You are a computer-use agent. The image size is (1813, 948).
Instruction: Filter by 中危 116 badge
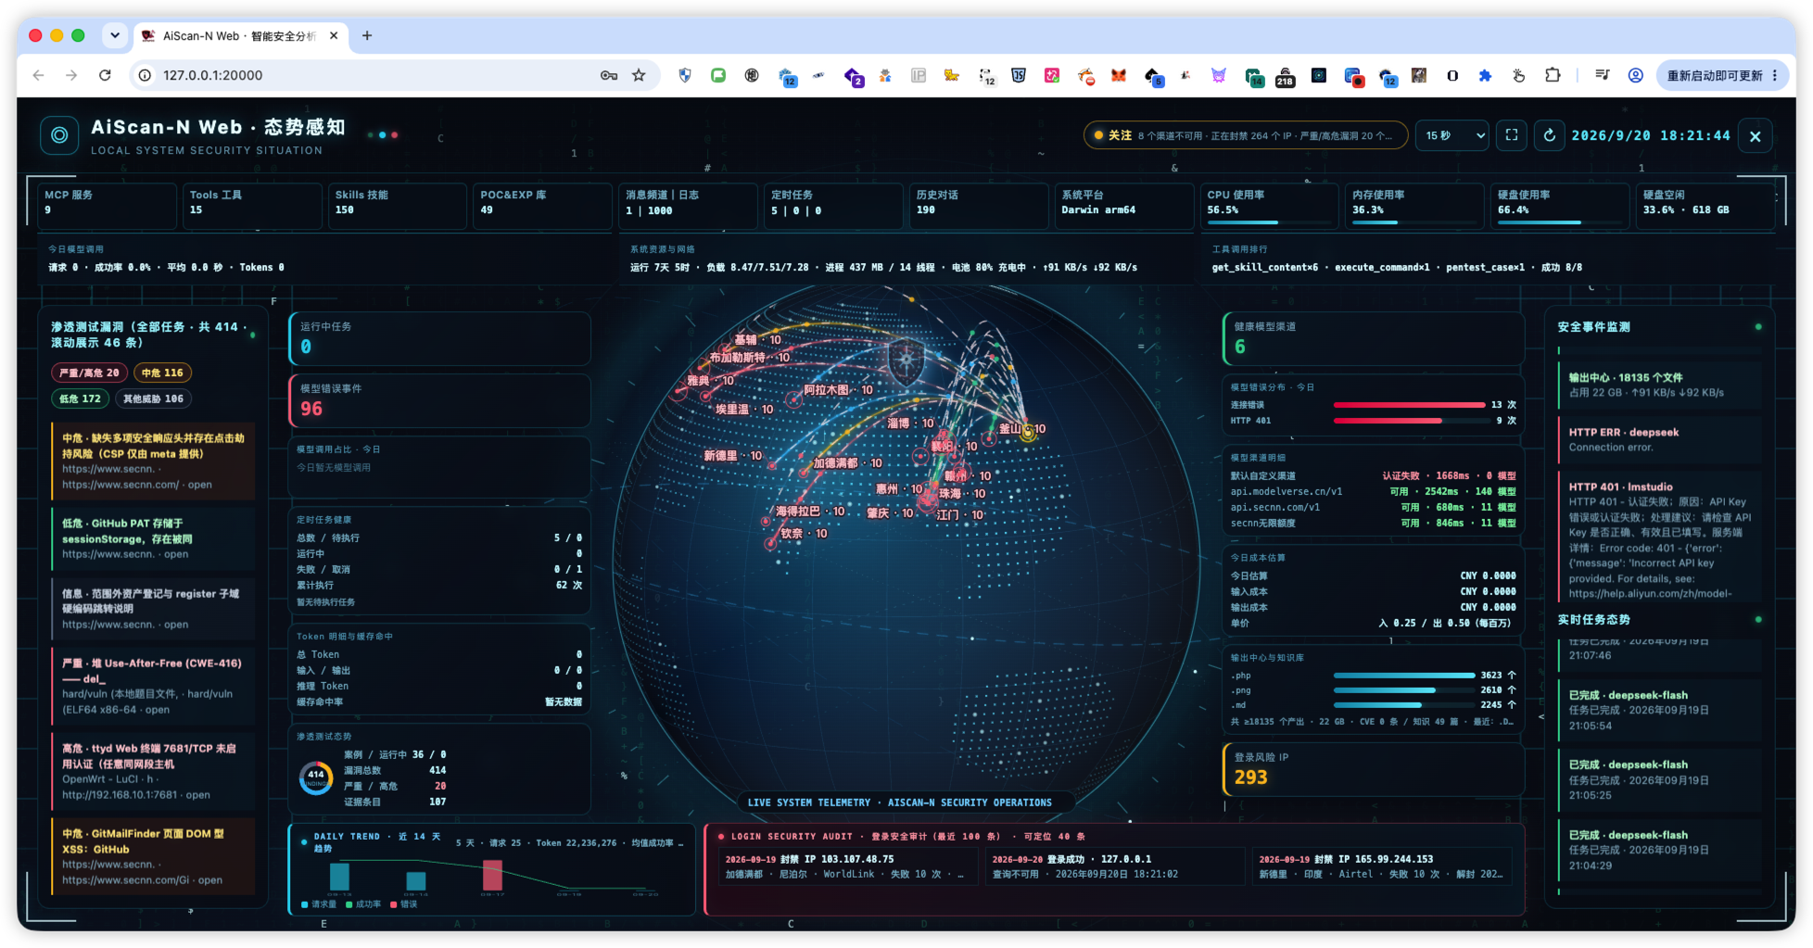pyautogui.click(x=162, y=373)
